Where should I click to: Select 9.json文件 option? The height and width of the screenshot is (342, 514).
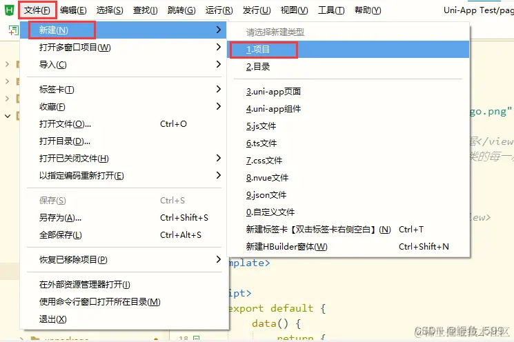(x=348, y=195)
